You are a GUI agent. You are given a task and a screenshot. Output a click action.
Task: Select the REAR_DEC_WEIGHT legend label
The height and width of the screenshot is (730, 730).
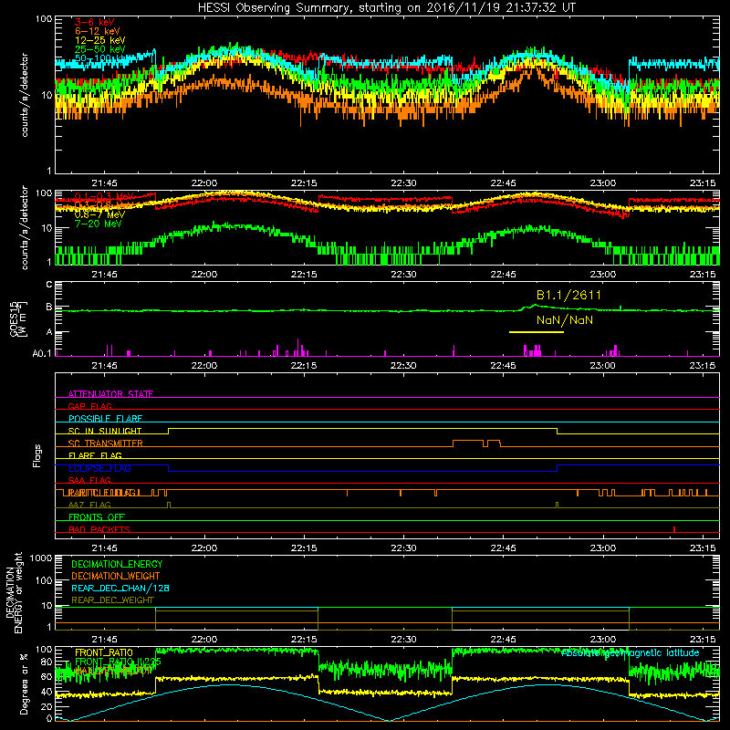point(112,600)
